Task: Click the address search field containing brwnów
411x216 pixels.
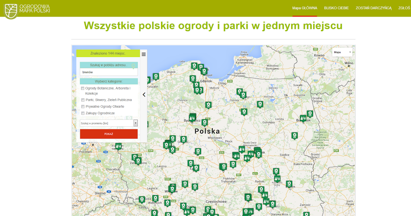Action: click(109, 72)
